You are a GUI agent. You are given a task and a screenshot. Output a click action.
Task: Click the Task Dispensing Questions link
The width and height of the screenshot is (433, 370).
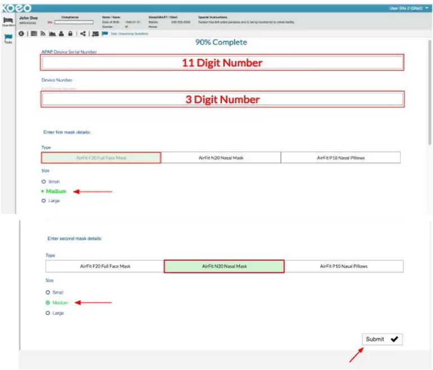pos(130,34)
